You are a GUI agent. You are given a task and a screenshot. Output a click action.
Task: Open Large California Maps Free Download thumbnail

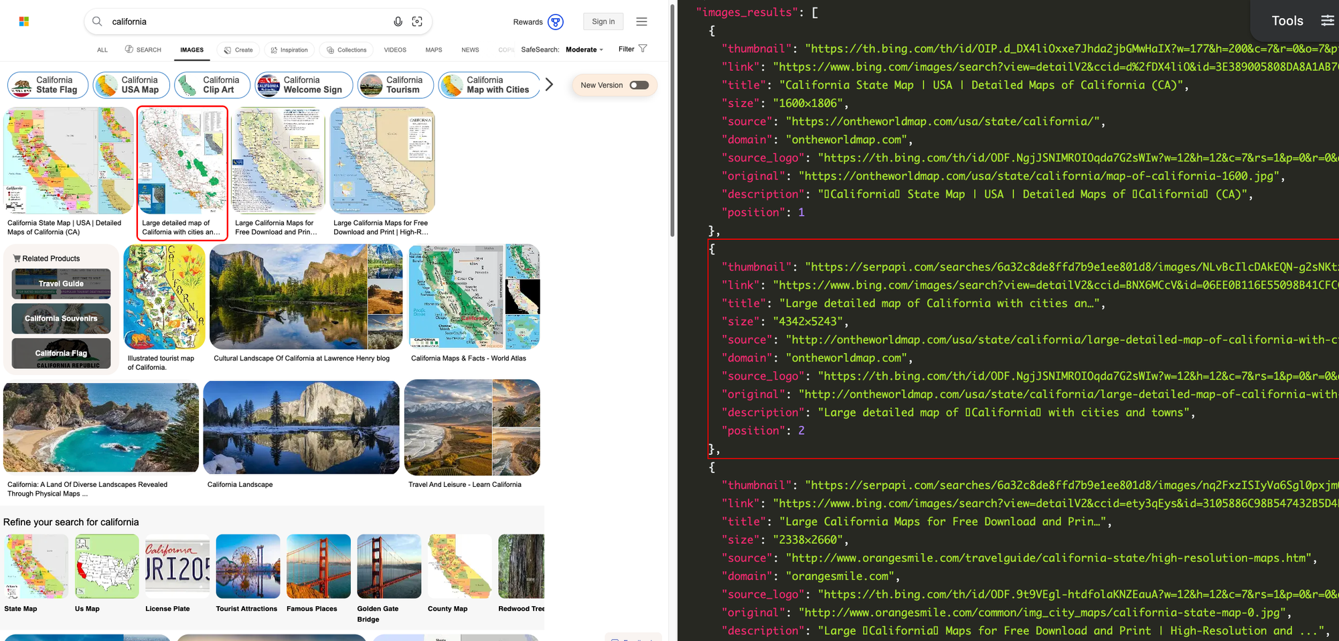coord(279,161)
